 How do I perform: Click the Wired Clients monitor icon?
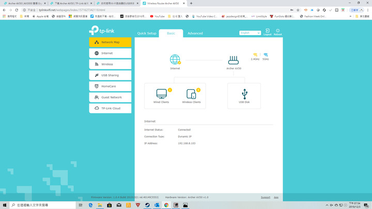click(162, 94)
